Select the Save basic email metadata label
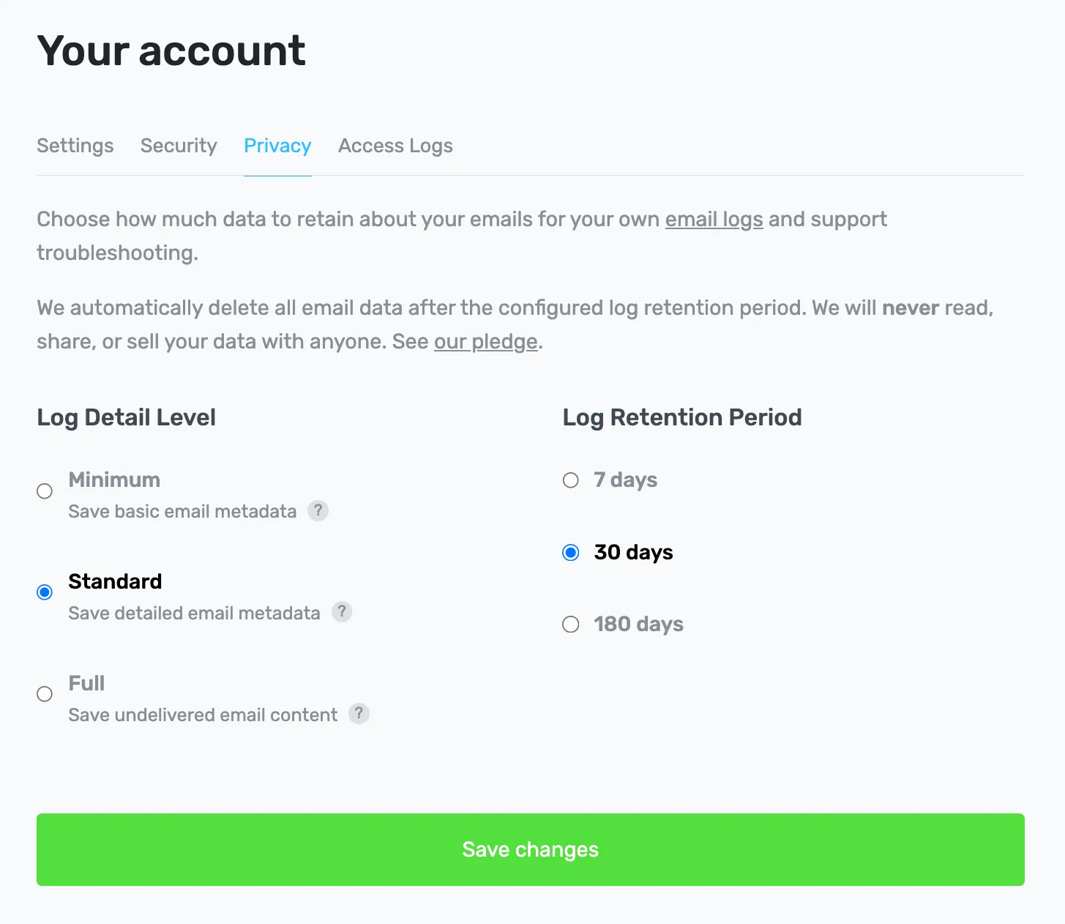This screenshot has width=1065, height=924. pos(182,511)
